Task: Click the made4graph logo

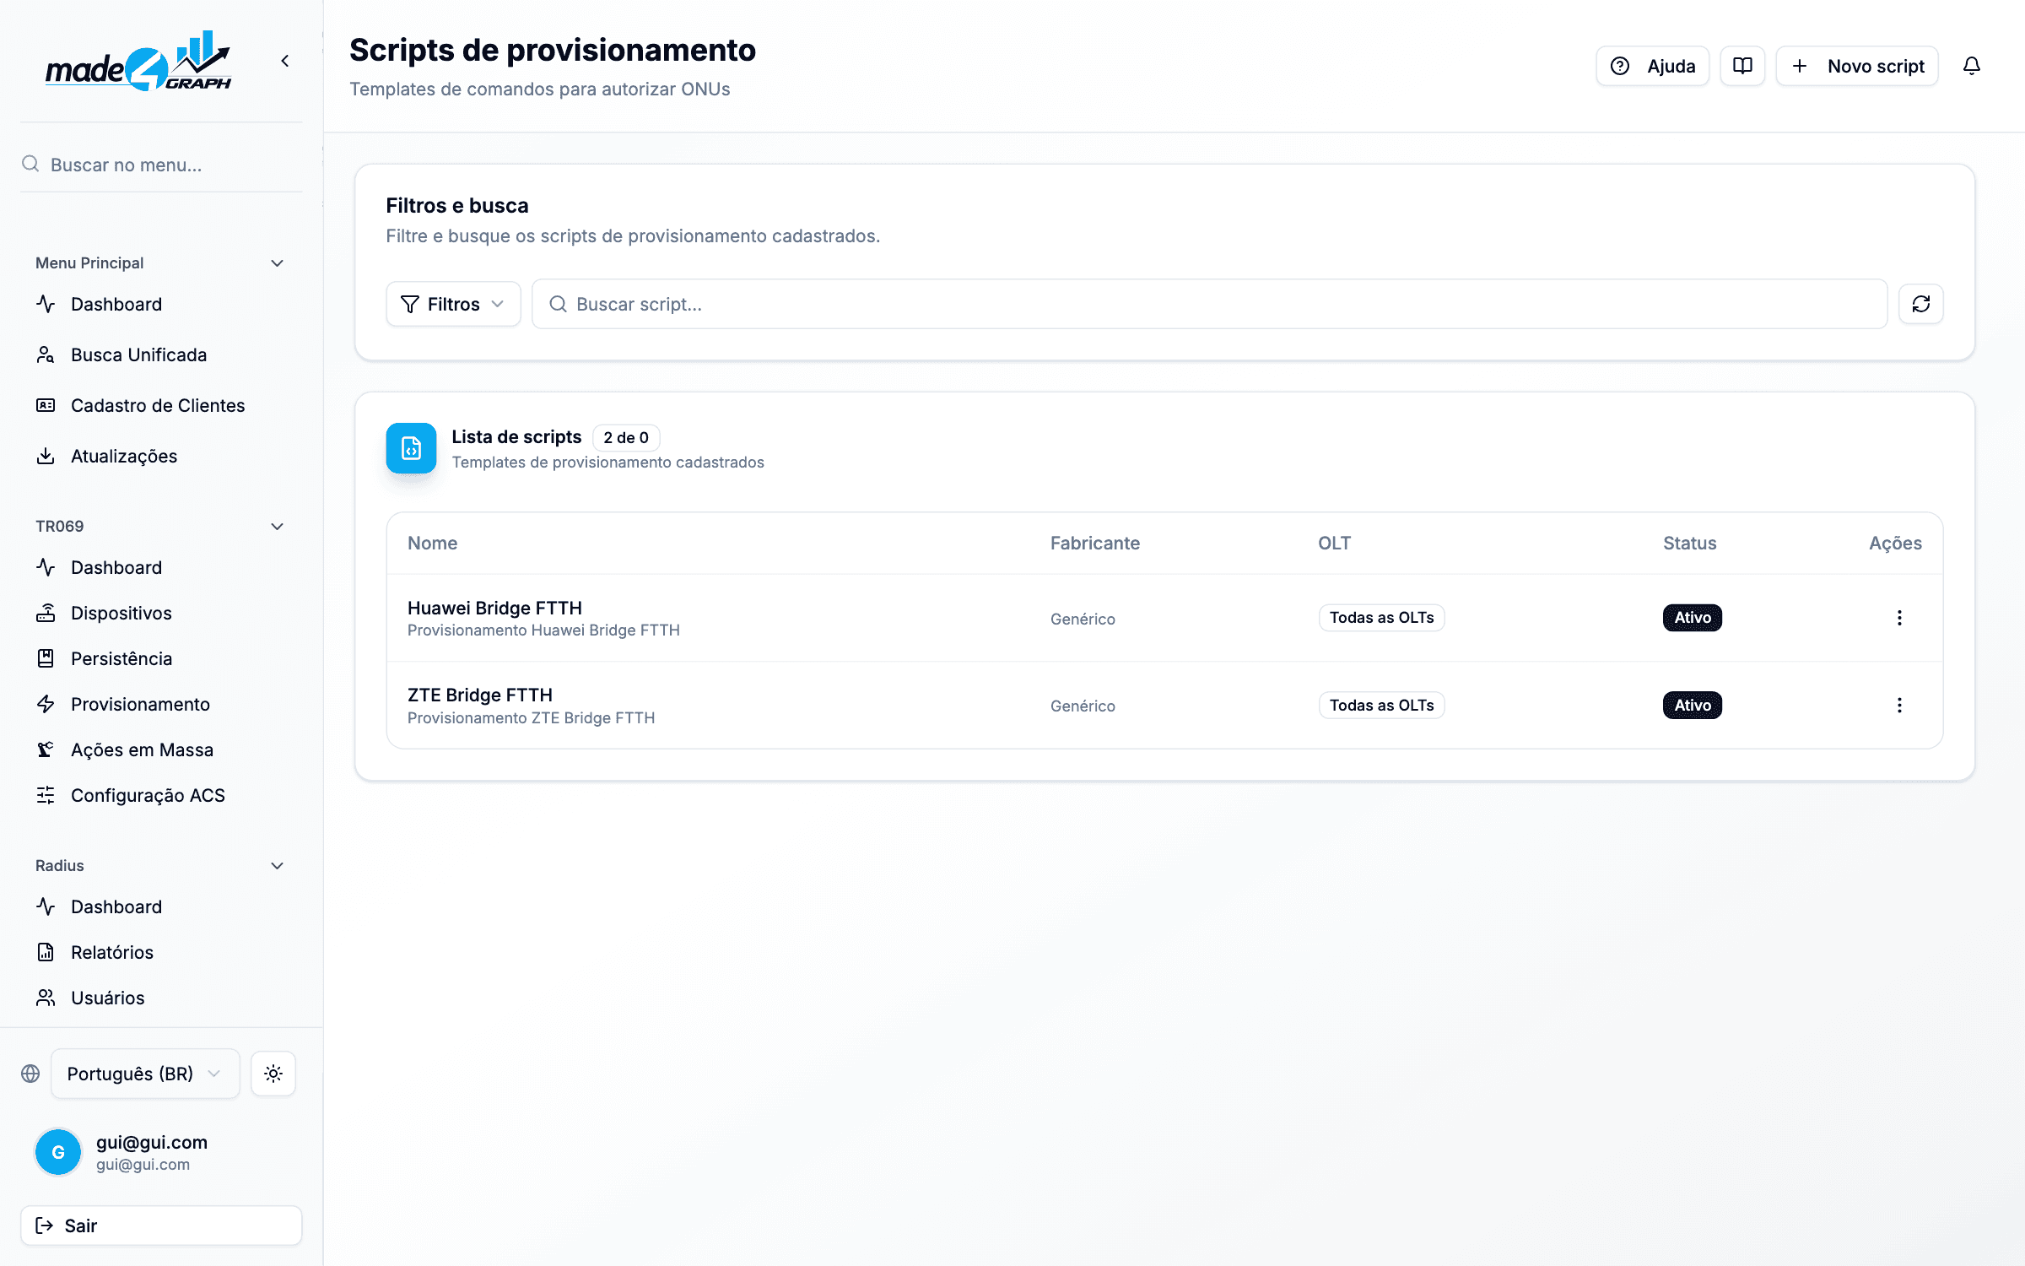Action: point(138,61)
